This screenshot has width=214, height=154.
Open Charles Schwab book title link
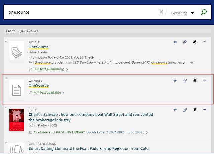click(91, 117)
